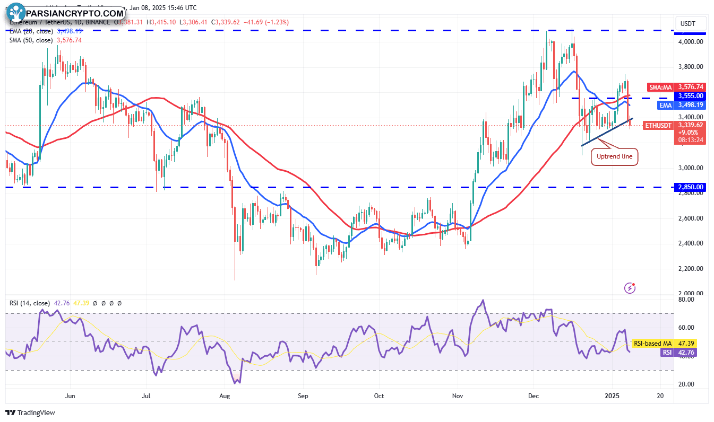The height and width of the screenshot is (422, 714).
Task: Click the SMA value 3,576.74 in the legend
Action: click(x=69, y=40)
